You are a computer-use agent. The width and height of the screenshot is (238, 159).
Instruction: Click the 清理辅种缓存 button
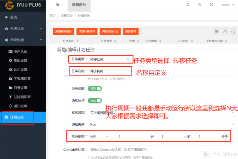click(63, 32)
